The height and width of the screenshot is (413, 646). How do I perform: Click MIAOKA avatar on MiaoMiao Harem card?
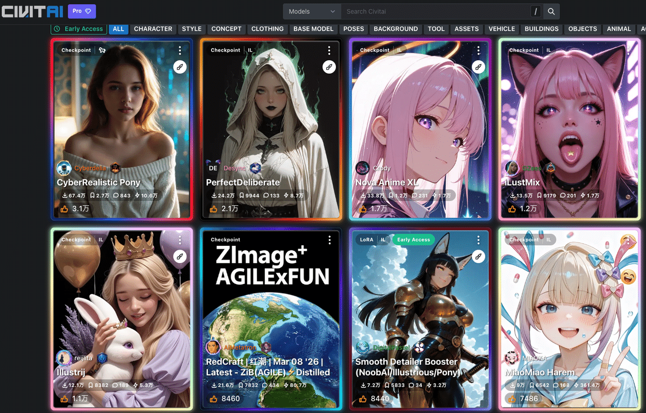(x=512, y=358)
